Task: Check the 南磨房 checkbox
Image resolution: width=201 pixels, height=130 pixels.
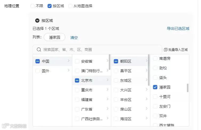Action: [x=155, y=58]
